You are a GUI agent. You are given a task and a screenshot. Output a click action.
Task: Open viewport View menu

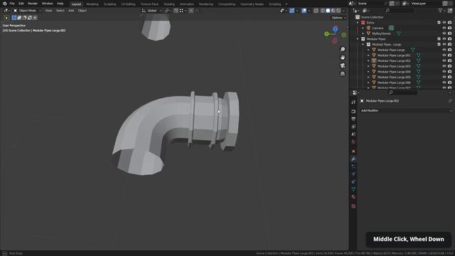[48, 11]
